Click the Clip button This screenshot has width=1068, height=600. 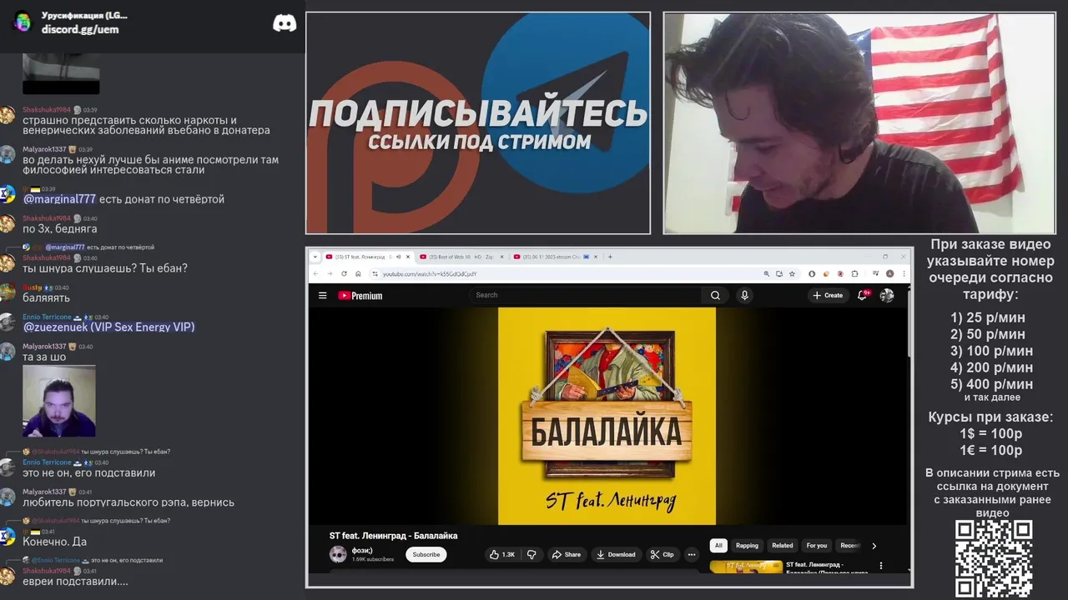tap(662, 555)
